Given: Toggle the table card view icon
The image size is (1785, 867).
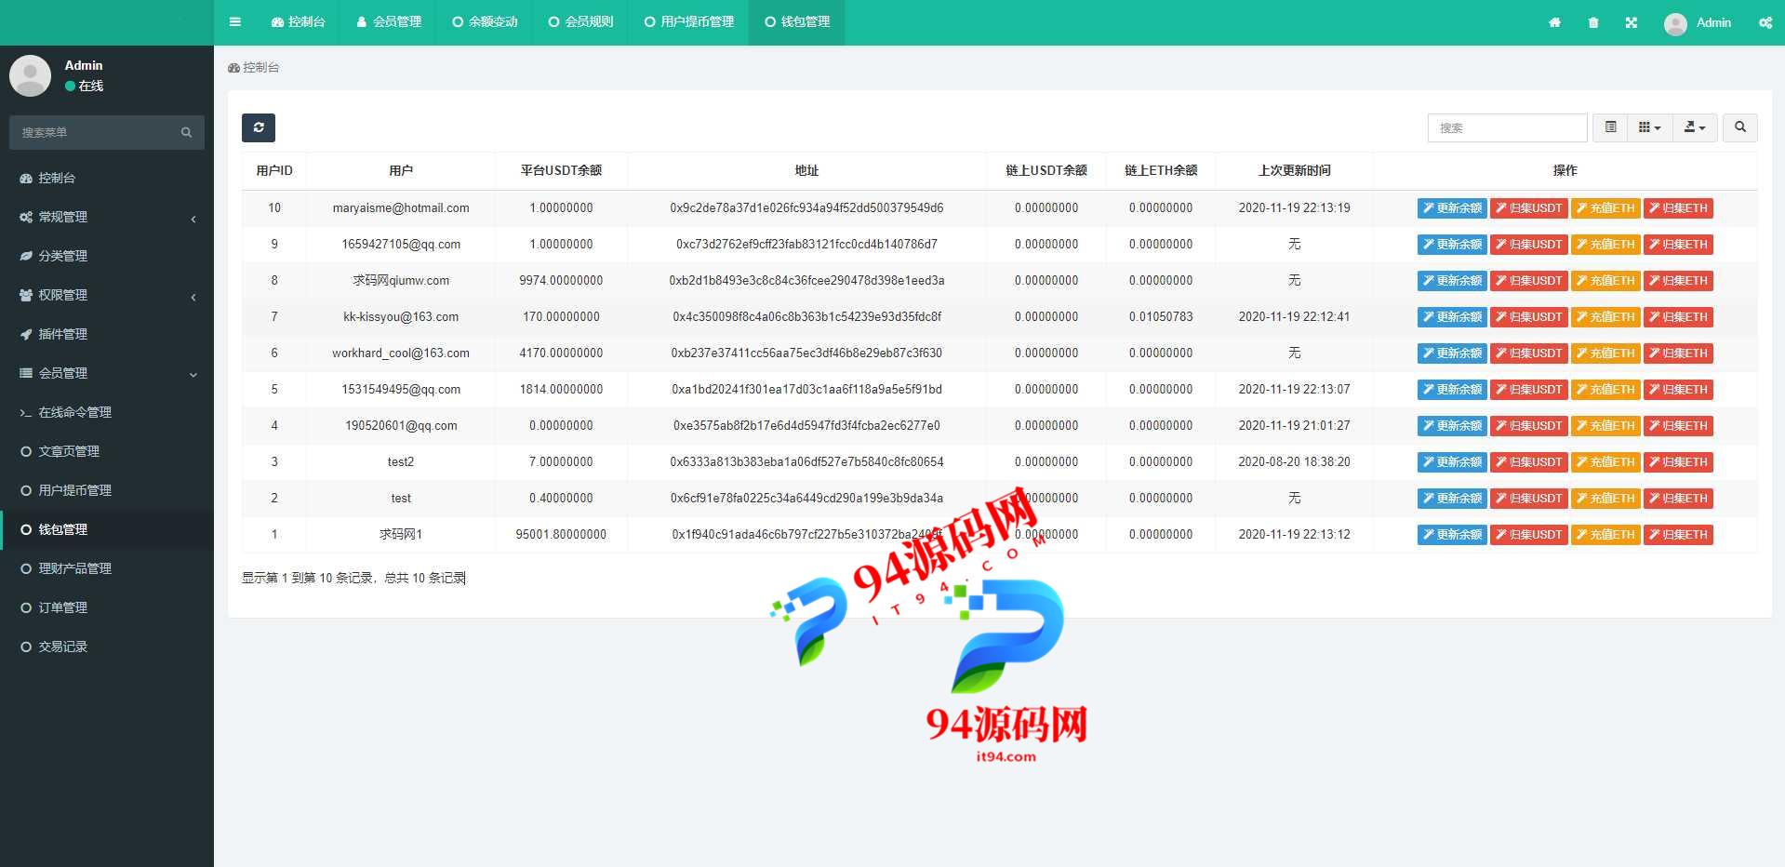Looking at the screenshot, I should (x=1611, y=127).
